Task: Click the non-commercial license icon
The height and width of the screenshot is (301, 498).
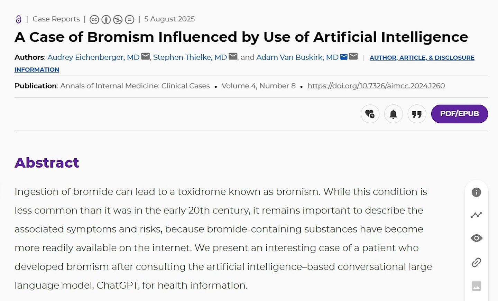Action: coord(118,20)
